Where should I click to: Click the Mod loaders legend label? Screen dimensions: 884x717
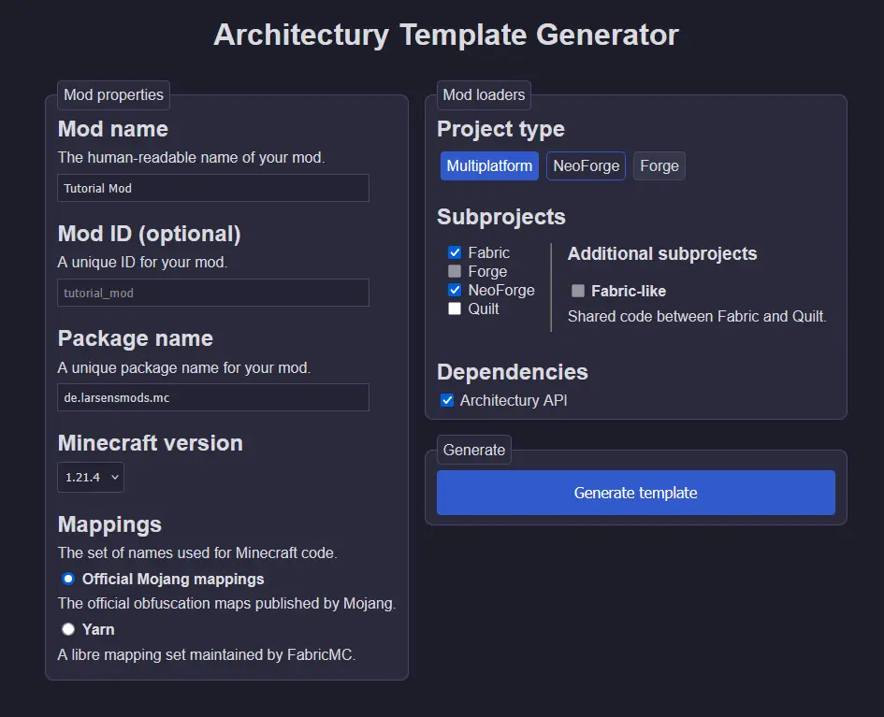click(484, 94)
